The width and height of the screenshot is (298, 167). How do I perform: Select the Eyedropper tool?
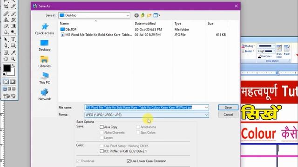(x=13, y=52)
